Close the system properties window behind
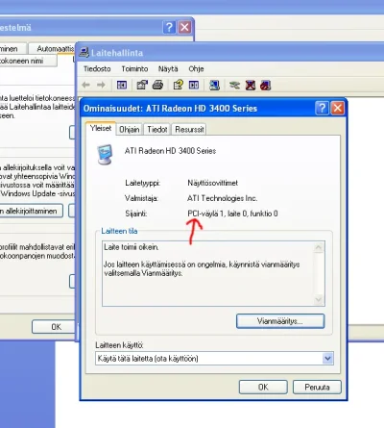The width and height of the screenshot is (384, 428). pyautogui.click(x=184, y=27)
